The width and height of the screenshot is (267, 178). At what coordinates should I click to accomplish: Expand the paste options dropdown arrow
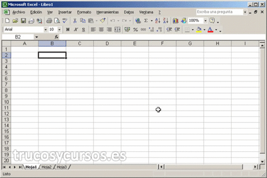[x=96, y=21]
